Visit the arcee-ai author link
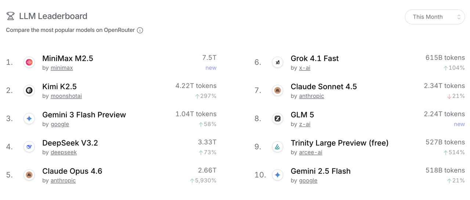 point(311,152)
